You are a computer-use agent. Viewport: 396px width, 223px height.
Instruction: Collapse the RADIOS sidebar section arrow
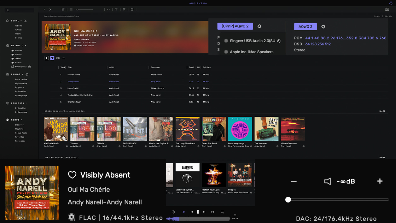tap(22, 74)
